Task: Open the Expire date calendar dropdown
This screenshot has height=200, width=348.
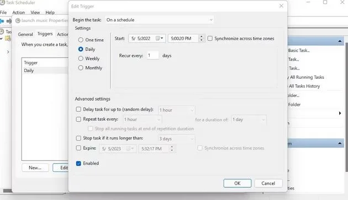Action: [x=130, y=149]
